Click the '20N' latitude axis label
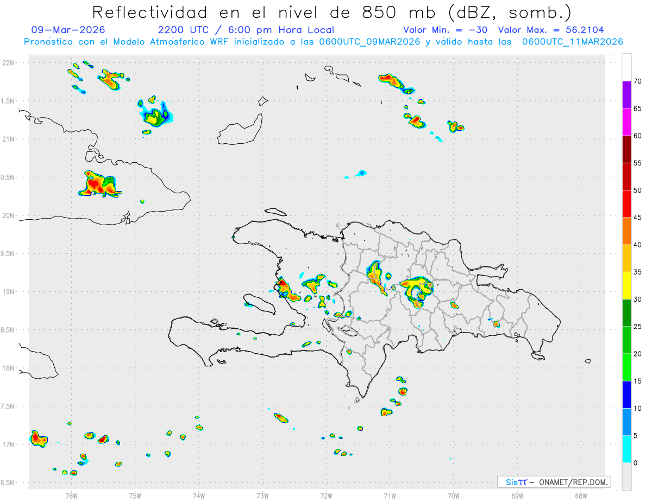 [9, 215]
